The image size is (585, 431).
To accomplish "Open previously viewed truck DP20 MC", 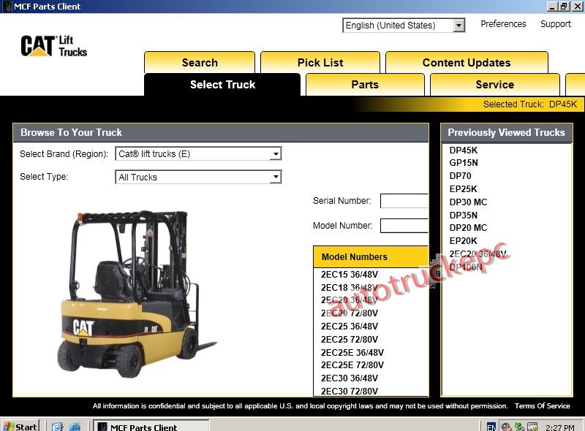I will (x=468, y=227).
